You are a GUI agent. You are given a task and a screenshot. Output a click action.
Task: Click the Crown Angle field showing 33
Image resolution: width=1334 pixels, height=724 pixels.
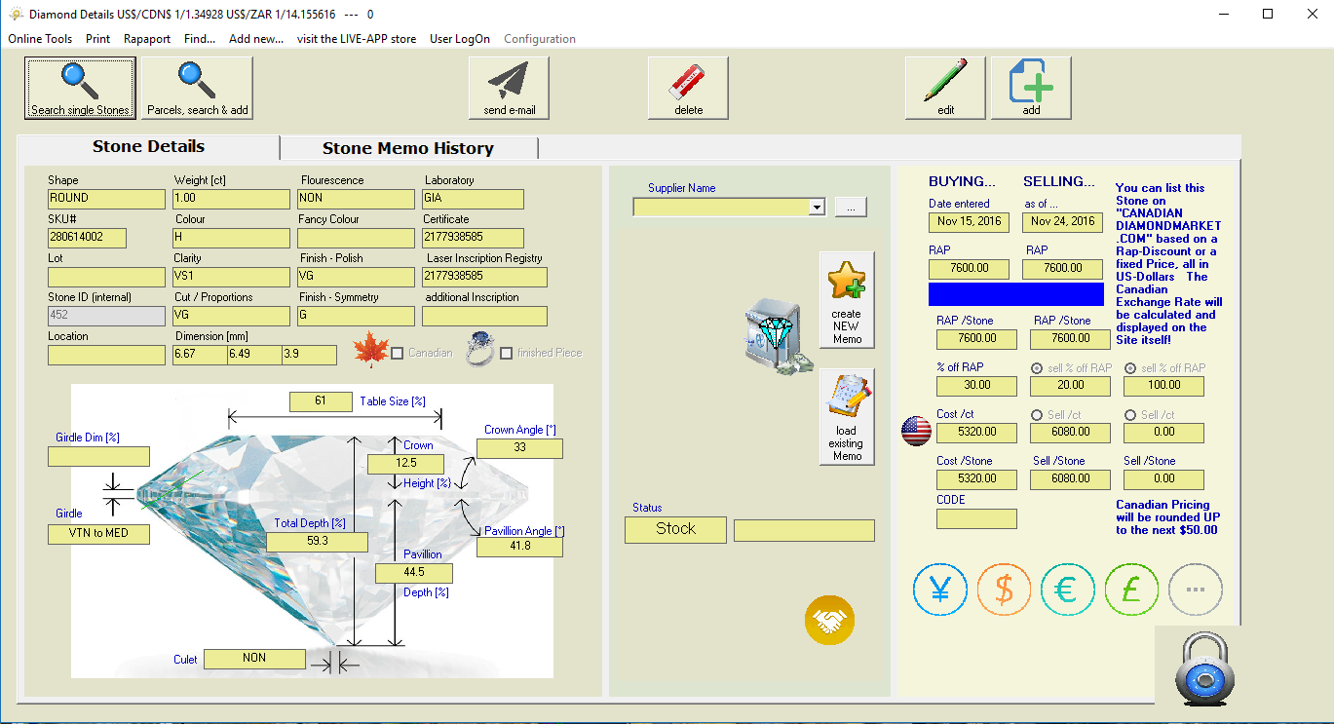pyautogui.click(x=519, y=448)
